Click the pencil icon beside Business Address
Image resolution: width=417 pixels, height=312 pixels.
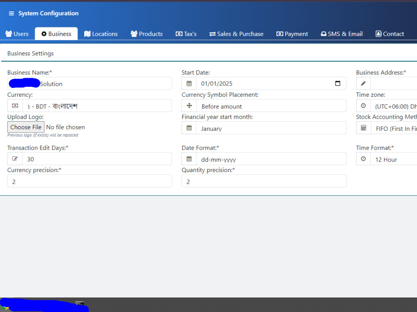pyautogui.click(x=363, y=84)
